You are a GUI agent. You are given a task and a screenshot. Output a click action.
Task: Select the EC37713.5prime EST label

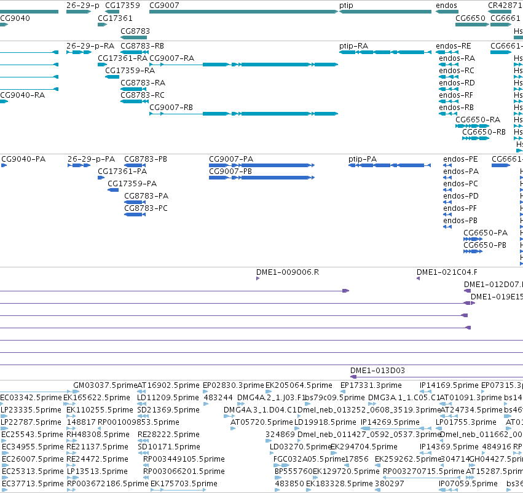(x=33, y=484)
